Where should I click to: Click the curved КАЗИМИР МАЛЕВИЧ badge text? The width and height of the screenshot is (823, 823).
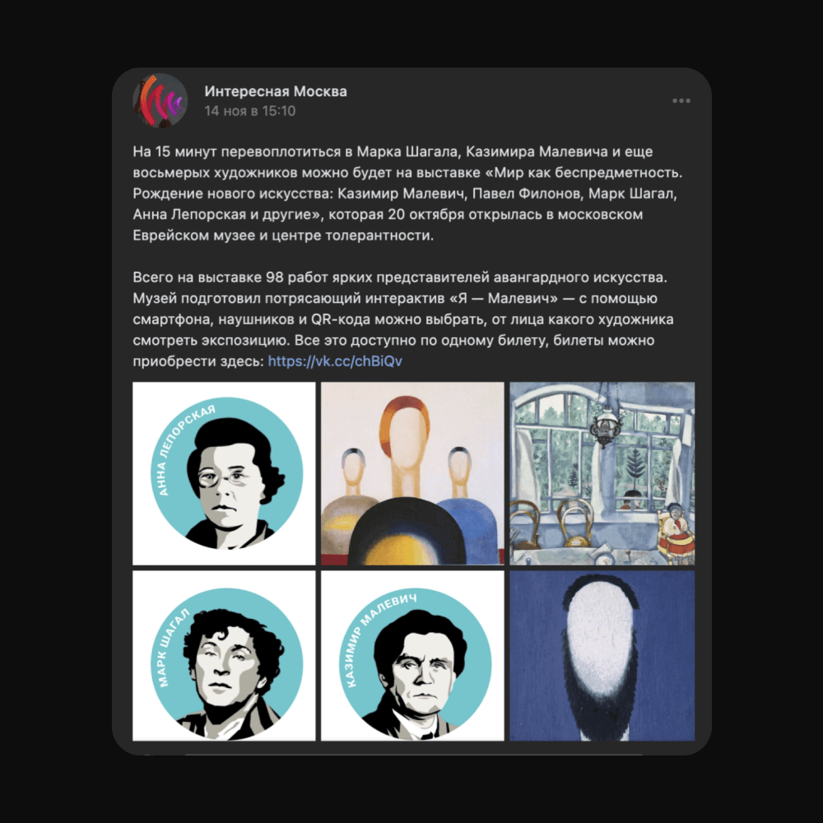(x=374, y=637)
